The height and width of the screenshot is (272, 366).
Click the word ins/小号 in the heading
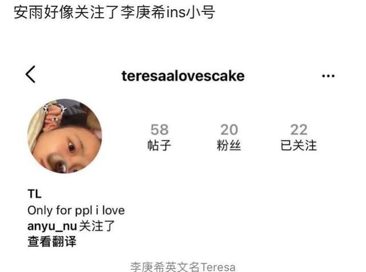(x=190, y=12)
